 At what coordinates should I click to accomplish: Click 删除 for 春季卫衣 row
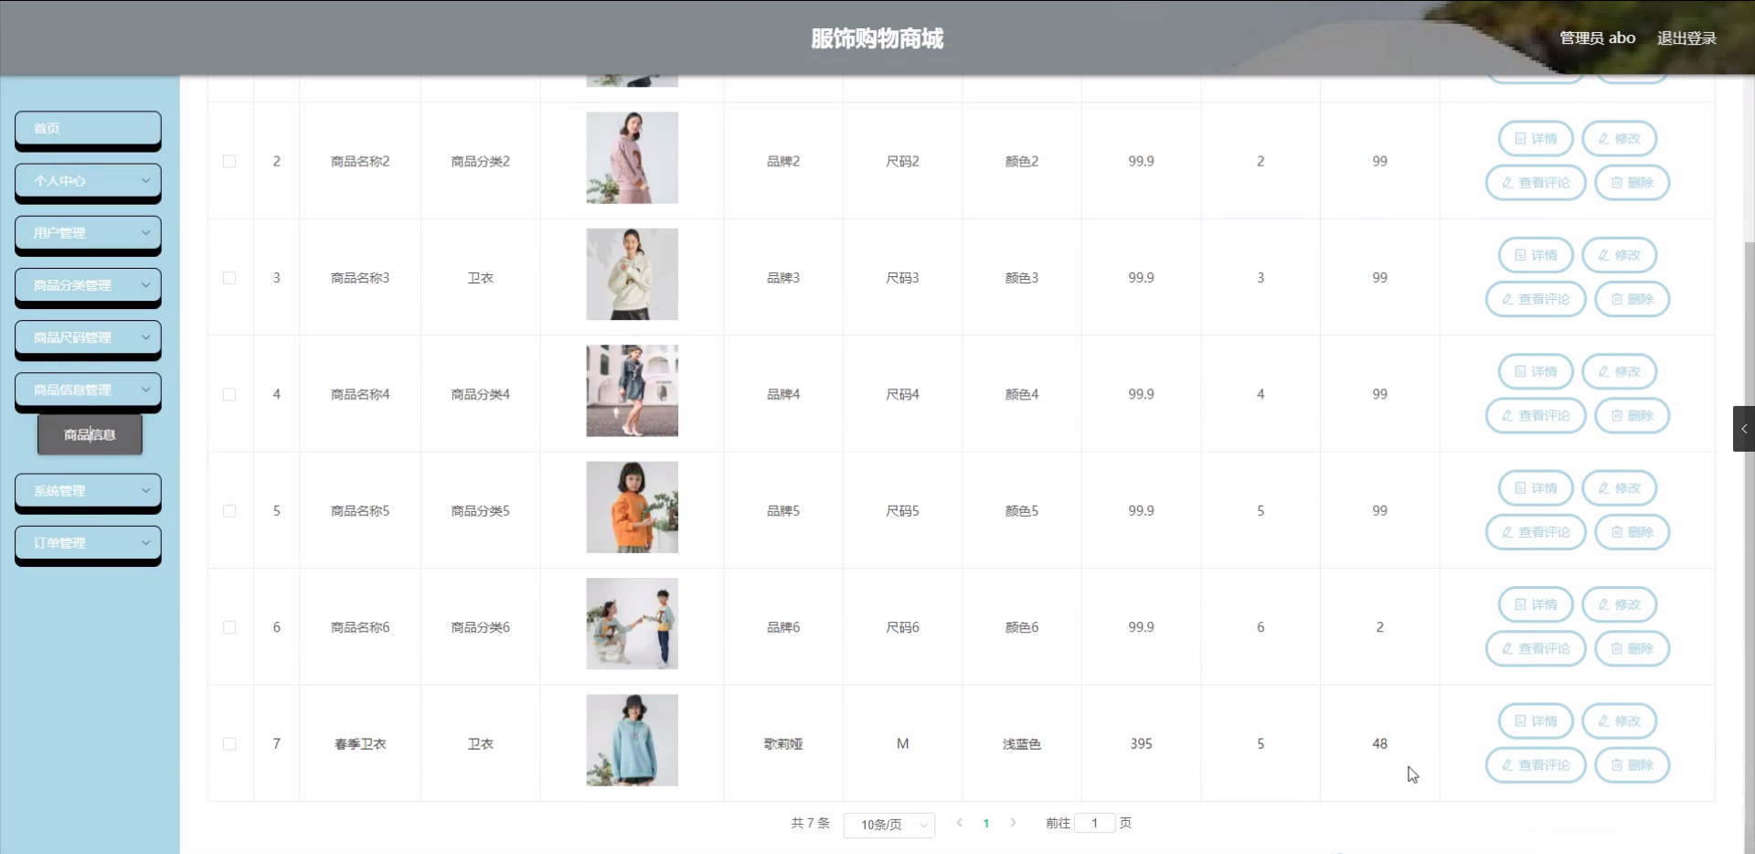(x=1632, y=765)
